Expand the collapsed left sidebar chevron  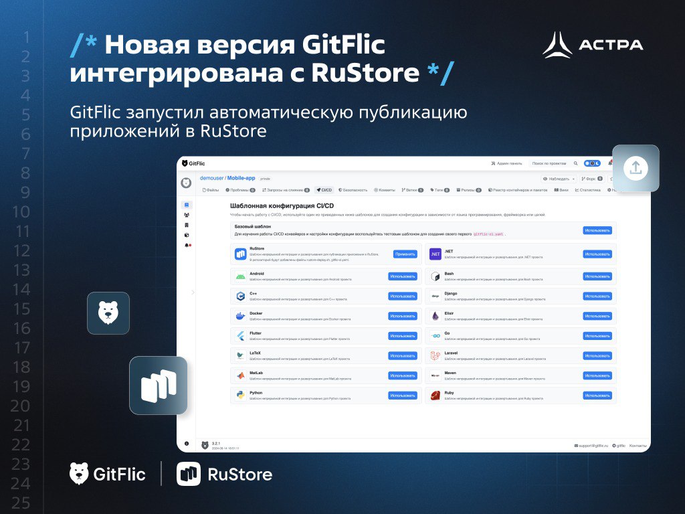coord(193,292)
